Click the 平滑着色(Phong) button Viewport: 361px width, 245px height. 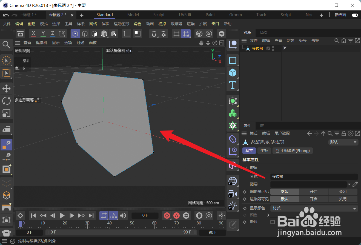[293, 150]
